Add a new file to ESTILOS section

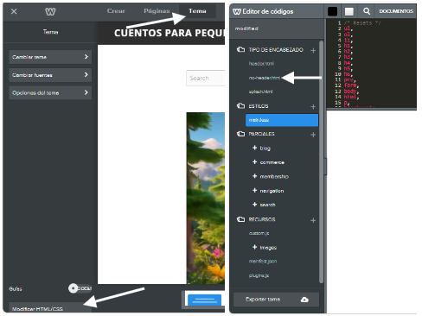tap(313, 107)
